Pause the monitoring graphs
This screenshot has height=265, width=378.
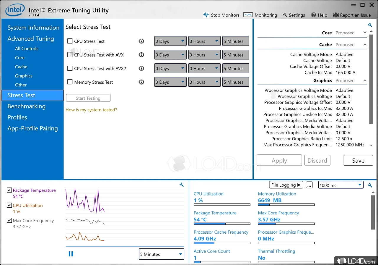click(71, 253)
